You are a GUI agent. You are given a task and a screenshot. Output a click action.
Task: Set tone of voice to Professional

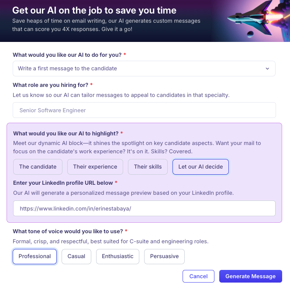coord(35,256)
